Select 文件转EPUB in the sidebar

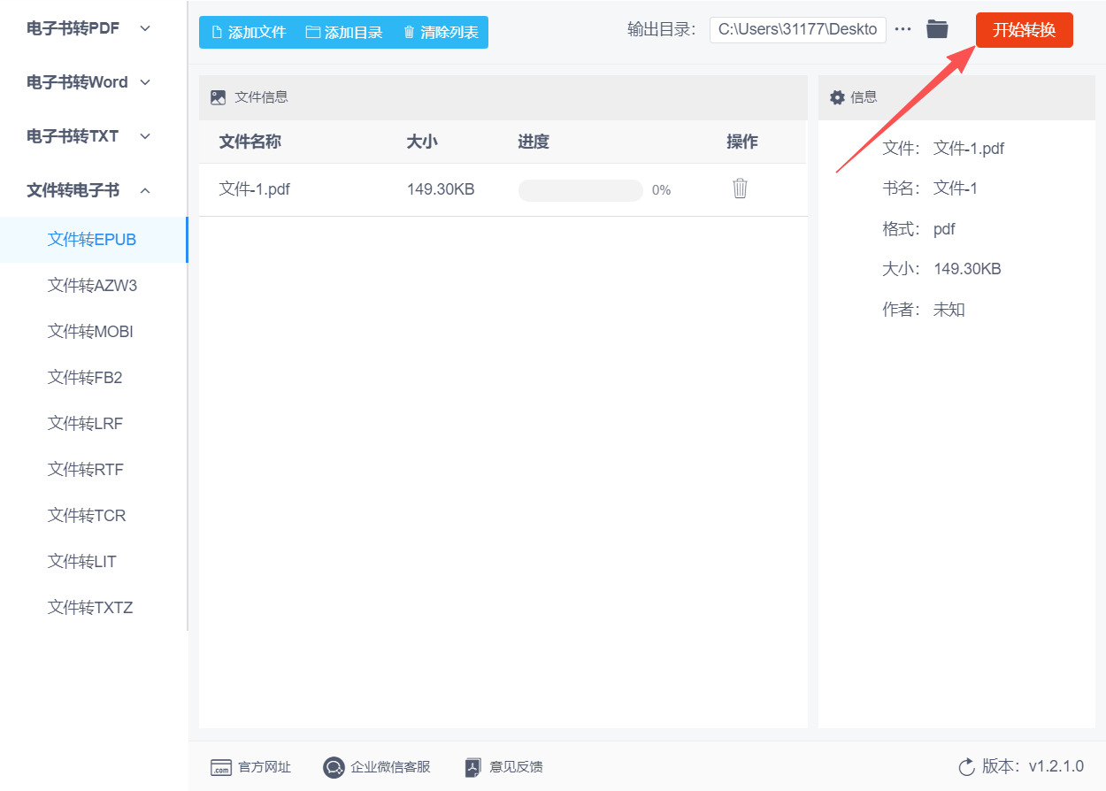tap(92, 240)
